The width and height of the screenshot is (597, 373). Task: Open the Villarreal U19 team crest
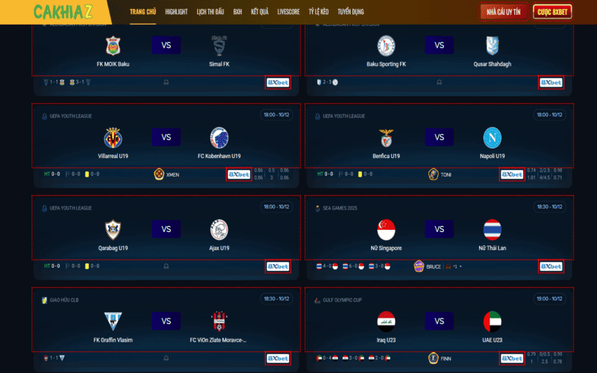pyautogui.click(x=113, y=138)
